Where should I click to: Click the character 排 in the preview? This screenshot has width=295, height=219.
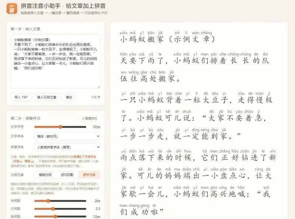point(214,61)
